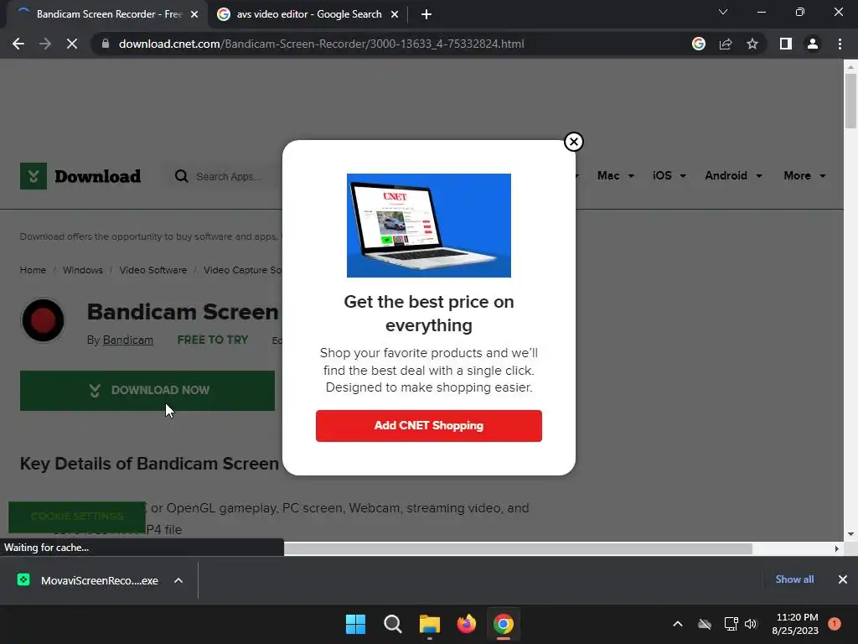Expand the Android menu
This screenshot has width=858, height=644.
click(733, 176)
